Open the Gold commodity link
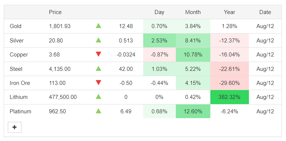 (16, 26)
